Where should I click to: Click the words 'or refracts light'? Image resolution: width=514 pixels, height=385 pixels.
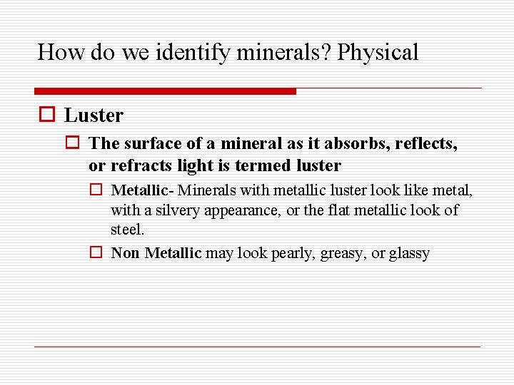click(151, 165)
